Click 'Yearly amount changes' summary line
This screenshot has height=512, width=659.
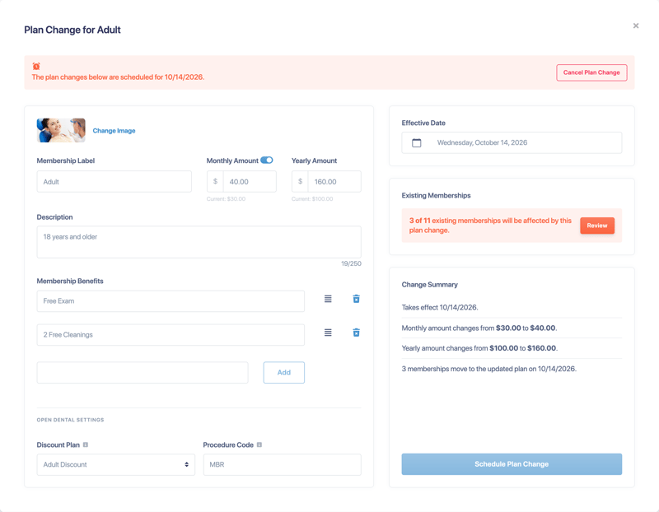pos(479,348)
